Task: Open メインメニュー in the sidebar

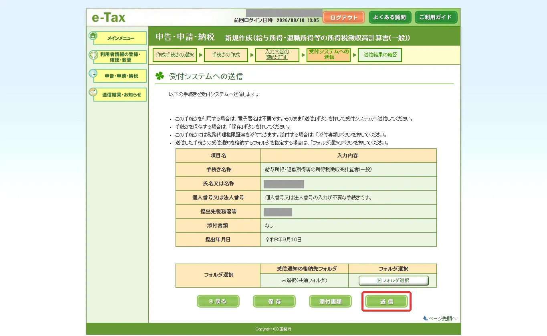Action: coord(121,38)
